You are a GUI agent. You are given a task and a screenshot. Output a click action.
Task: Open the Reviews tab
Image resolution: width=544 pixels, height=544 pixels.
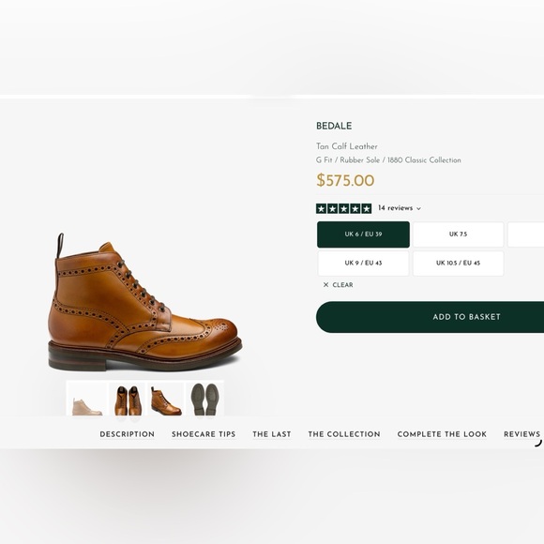521,434
